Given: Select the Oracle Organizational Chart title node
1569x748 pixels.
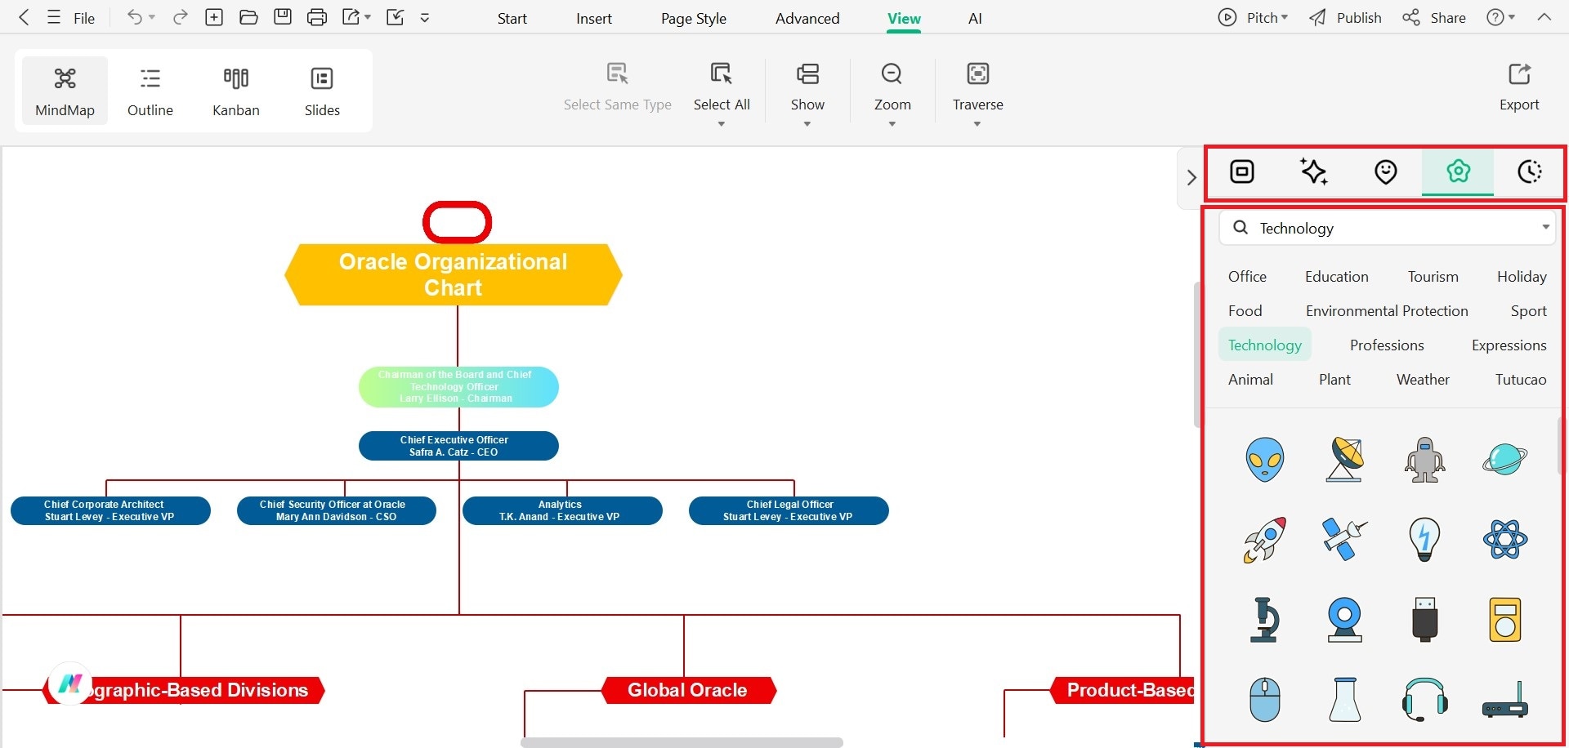Looking at the screenshot, I should click(454, 274).
